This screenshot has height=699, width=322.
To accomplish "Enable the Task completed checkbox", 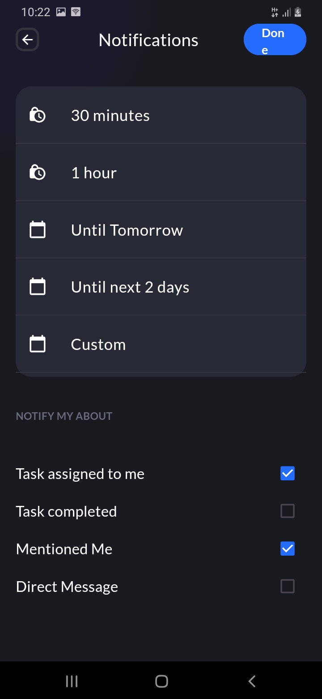I will click(287, 511).
